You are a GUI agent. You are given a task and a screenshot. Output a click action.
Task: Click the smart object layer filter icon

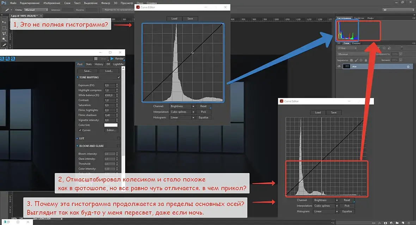coord(389,48)
